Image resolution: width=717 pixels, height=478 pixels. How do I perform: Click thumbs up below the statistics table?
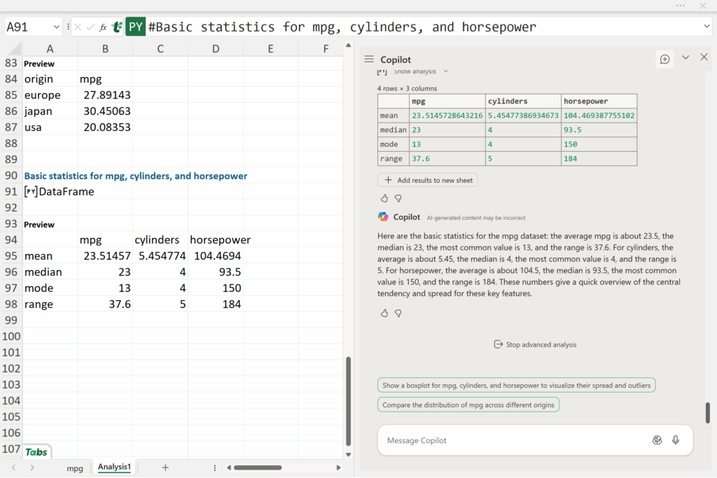(x=384, y=198)
